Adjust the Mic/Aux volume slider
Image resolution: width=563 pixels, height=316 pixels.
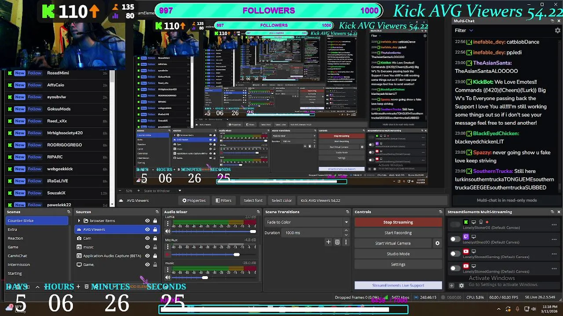point(214,255)
